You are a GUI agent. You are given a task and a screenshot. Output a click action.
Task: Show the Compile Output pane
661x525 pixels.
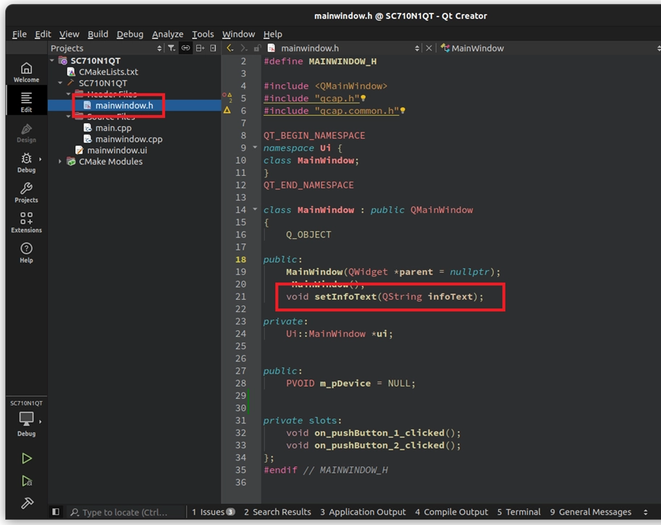click(x=452, y=512)
